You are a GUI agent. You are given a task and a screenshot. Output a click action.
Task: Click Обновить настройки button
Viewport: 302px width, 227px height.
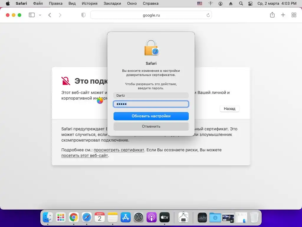pyautogui.click(x=151, y=116)
